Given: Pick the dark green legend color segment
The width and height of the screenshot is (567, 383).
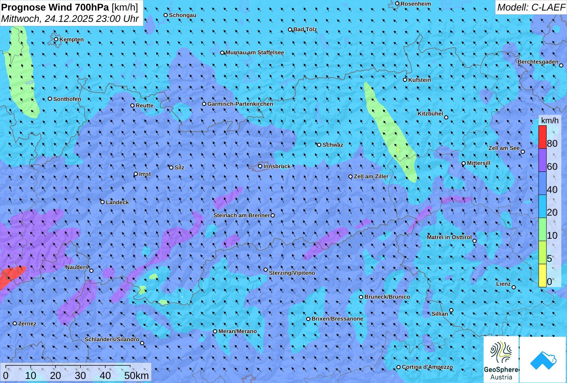Looking at the screenshot, I should pos(542,229).
